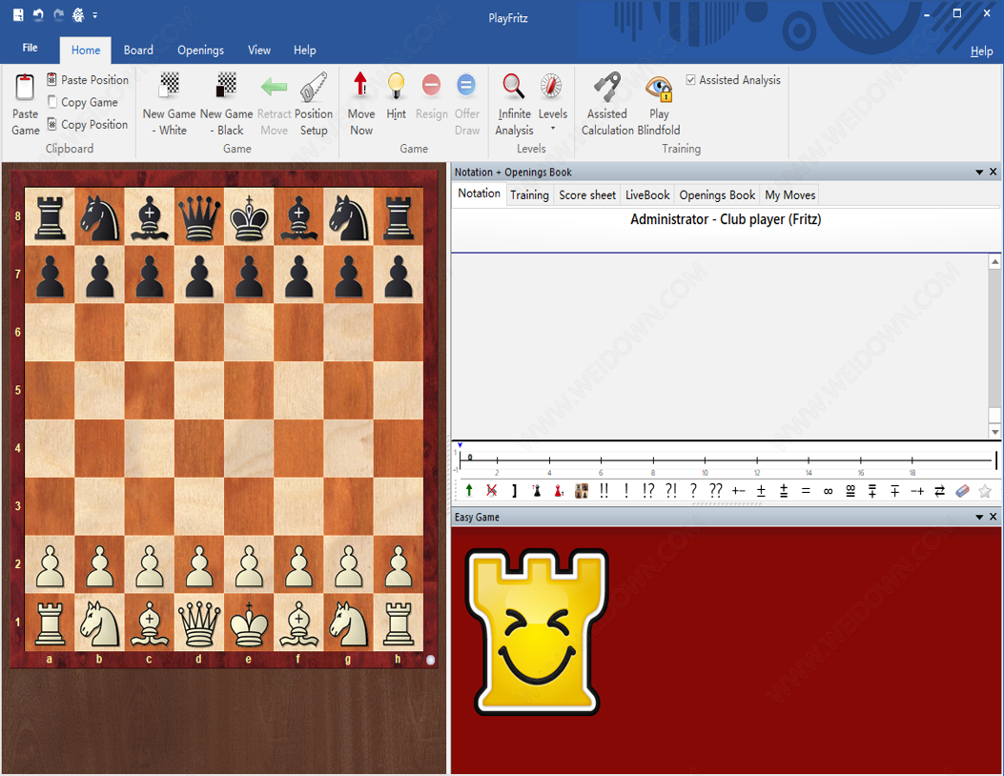Image resolution: width=1004 pixels, height=776 pixels.
Task: Insert the ∞ unclear position annotation
Action: (x=828, y=491)
